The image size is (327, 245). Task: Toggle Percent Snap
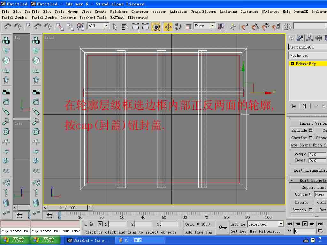[265, 27]
